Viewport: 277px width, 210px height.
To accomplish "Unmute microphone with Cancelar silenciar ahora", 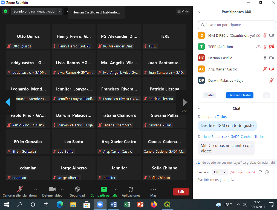I will [20, 189].
